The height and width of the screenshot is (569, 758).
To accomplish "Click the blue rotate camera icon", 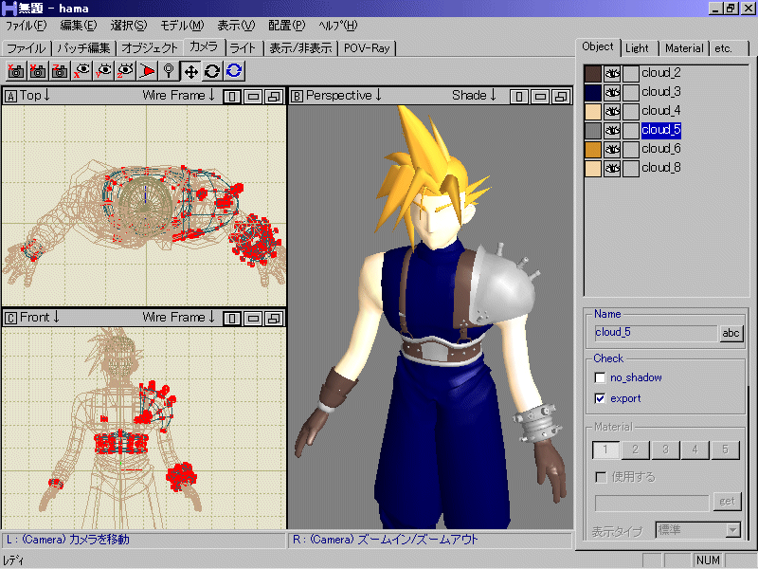I will 234,71.
